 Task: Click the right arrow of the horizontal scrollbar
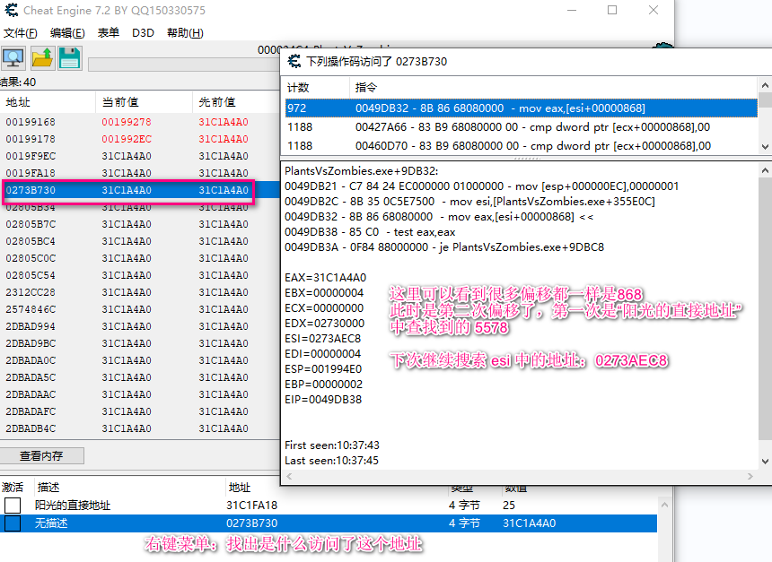[x=750, y=476]
